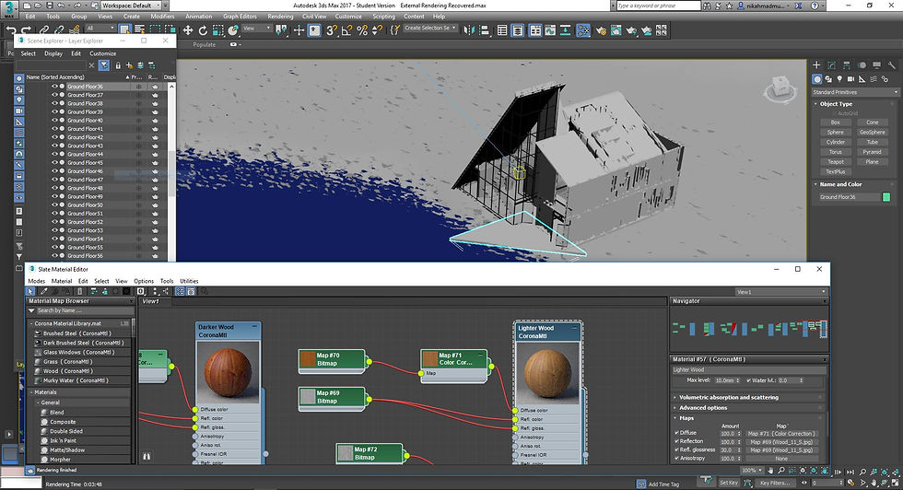The height and width of the screenshot is (490, 903).
Task: Click the GeoSphere primitive button
Action: point(872,132)
